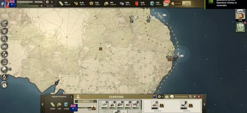Viewport: 247px width, 113px height.
Task: Collapse the Moral section chevron
Action: coord(76,101)
